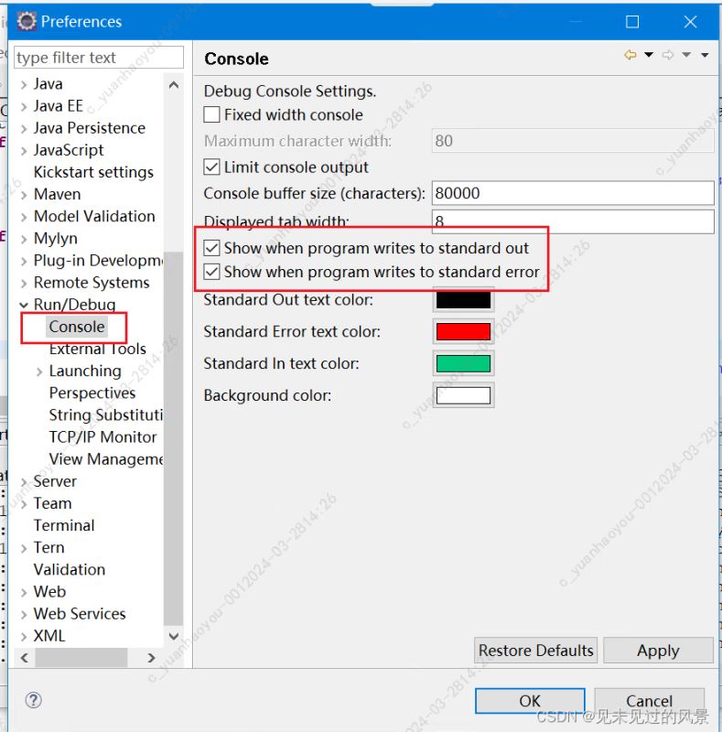
Task: Maximize the Preferences window
Action: [632, 21]
